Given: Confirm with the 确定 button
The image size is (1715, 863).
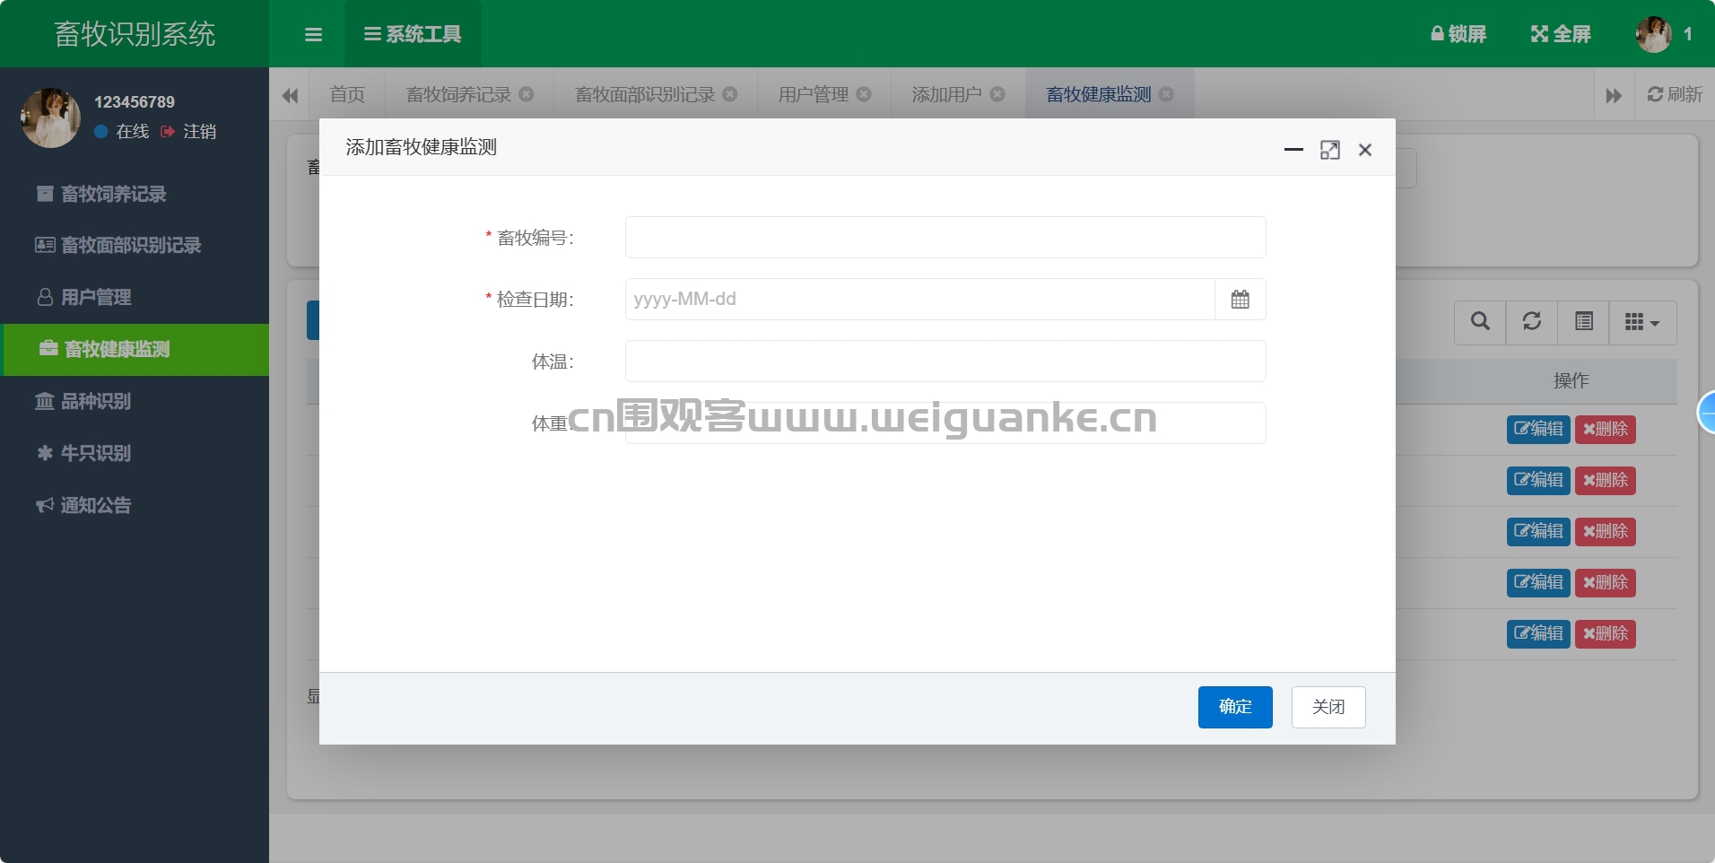Looking at the screenshot, I should (x=1235, y=707).
